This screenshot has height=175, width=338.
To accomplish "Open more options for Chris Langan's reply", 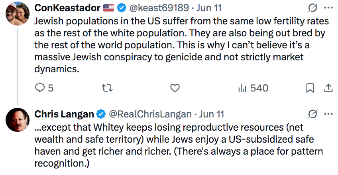I will 328,114.
